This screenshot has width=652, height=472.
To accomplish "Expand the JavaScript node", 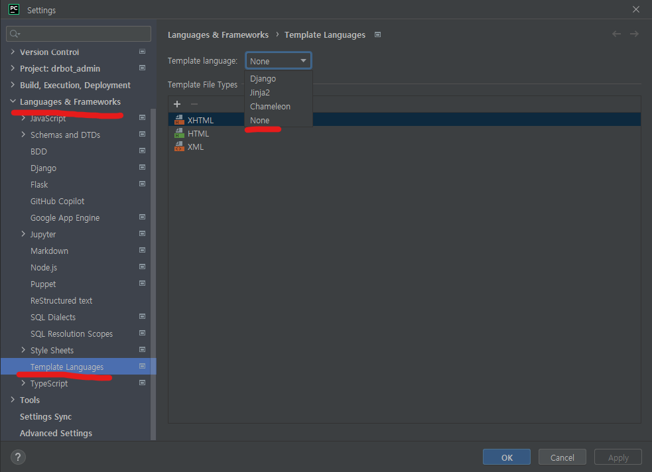I will (x=23, y=118).
